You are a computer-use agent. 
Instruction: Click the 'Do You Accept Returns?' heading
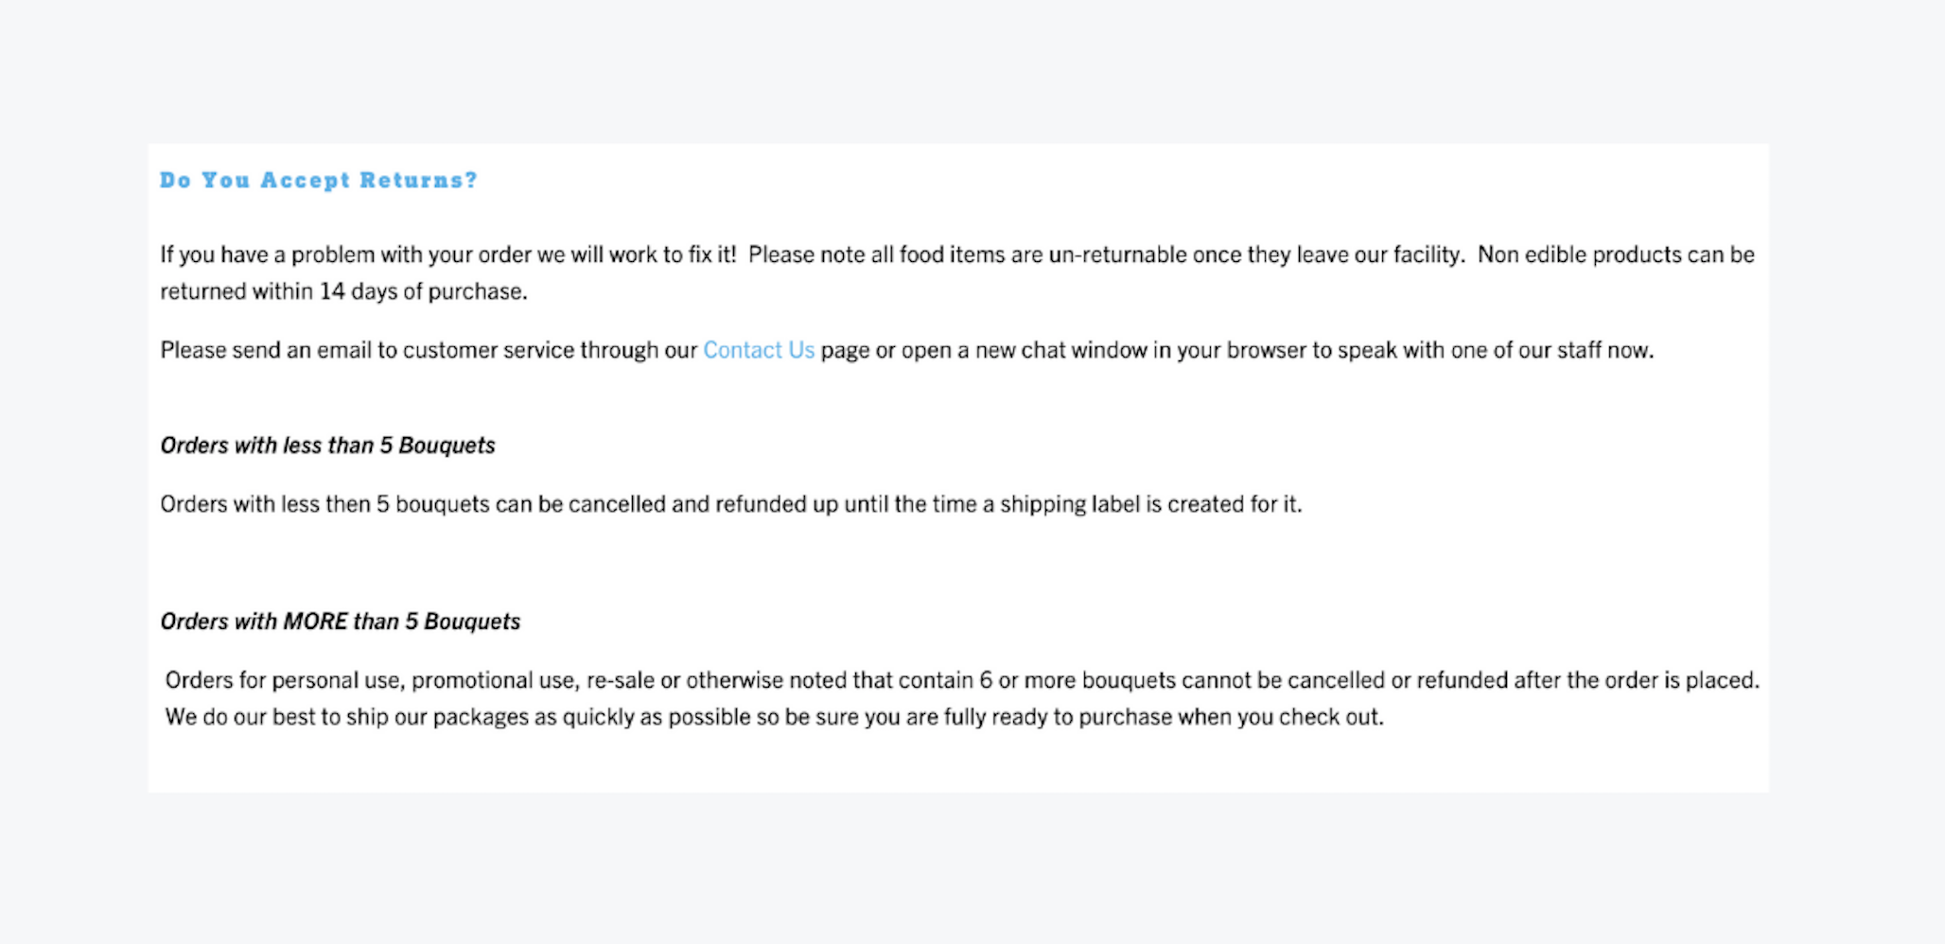(x=319, y=180)
